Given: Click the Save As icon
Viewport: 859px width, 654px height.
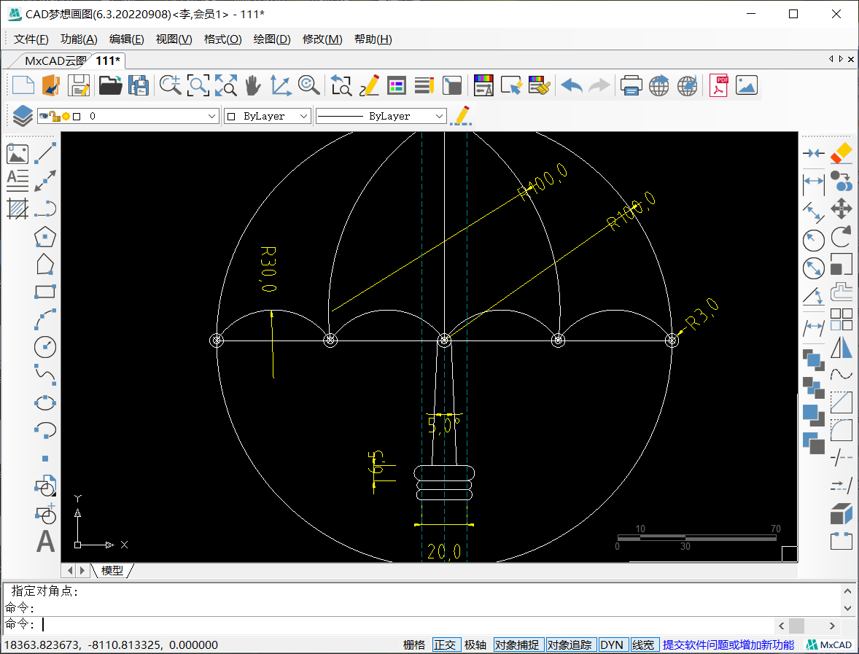Looking at the screenshot, I should pos(138,85).
